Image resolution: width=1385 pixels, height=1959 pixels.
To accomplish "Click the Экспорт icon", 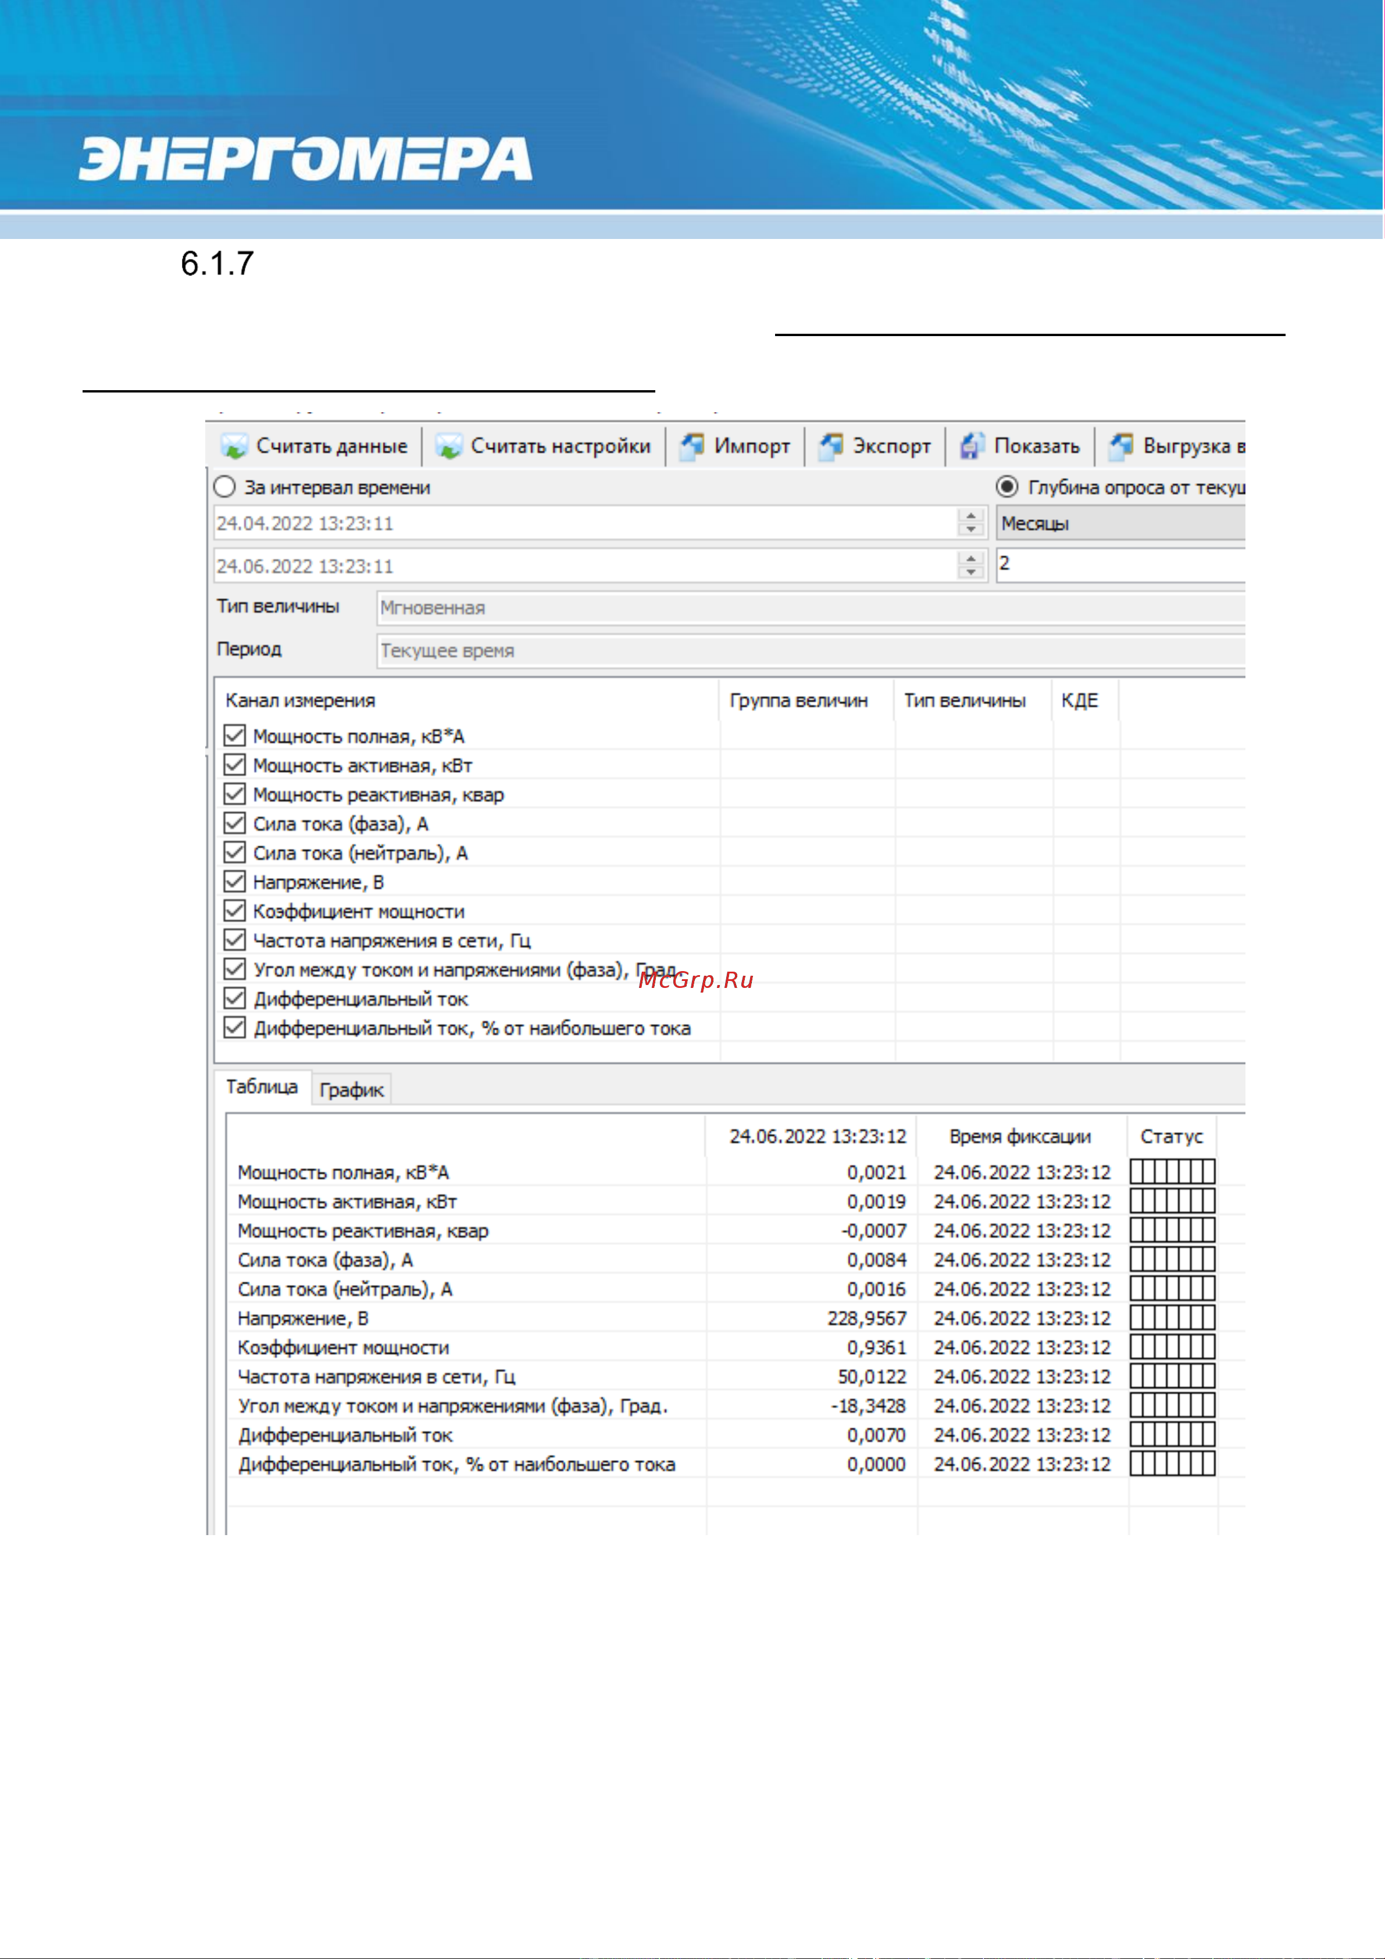I will click(x=831, y=446).
